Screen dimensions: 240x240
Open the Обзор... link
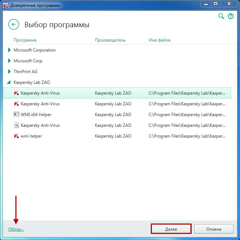pos(16,229)
